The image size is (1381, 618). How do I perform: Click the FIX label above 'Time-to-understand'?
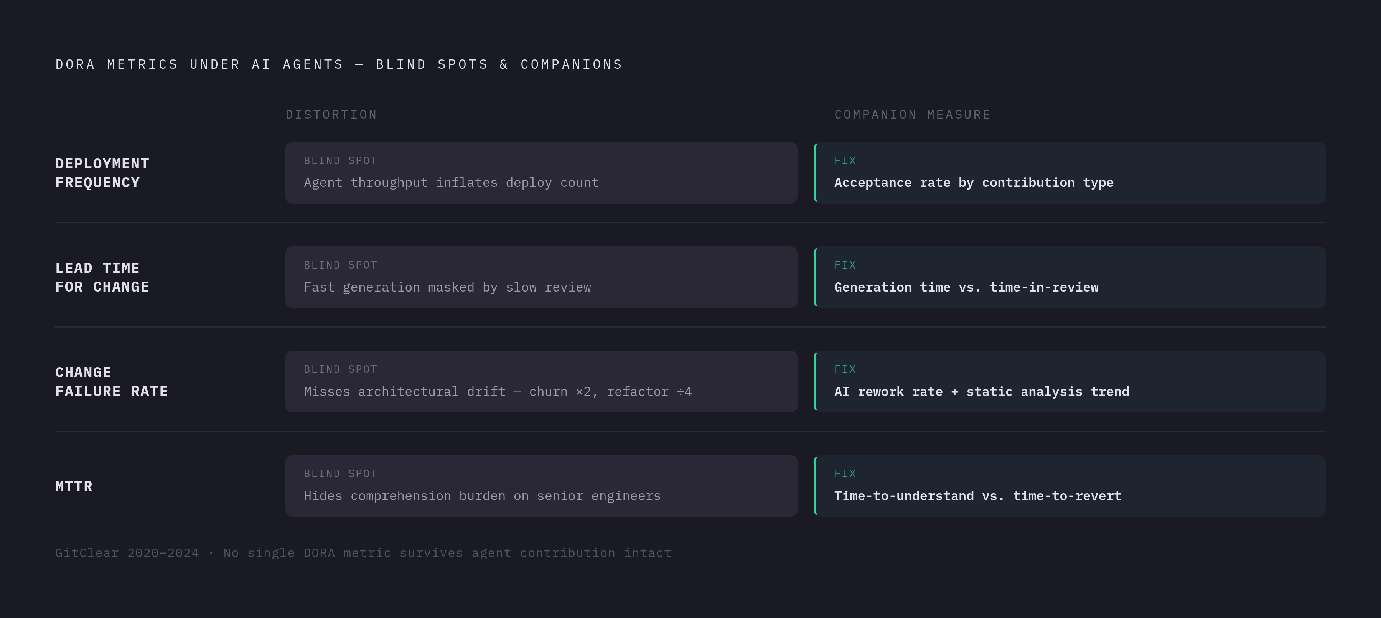tap(845, 474)
